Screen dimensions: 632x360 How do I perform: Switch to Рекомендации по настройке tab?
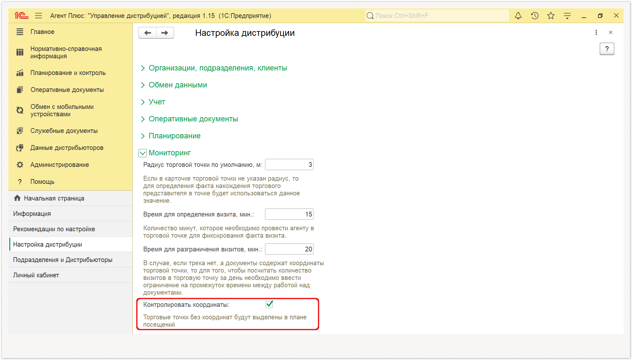tap(71, 229)
